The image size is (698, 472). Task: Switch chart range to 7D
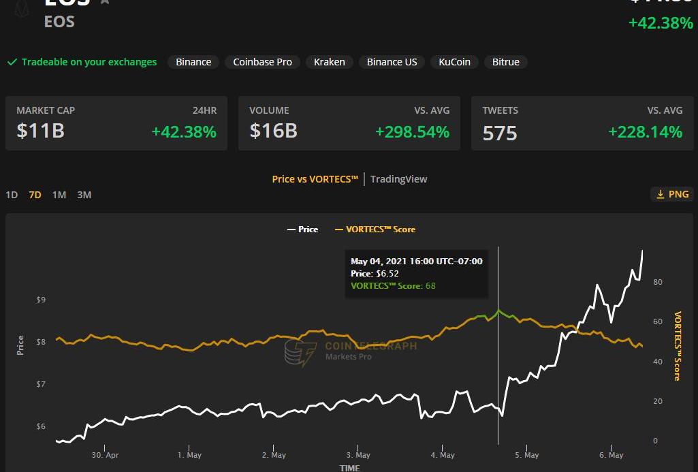coord(35,195)
